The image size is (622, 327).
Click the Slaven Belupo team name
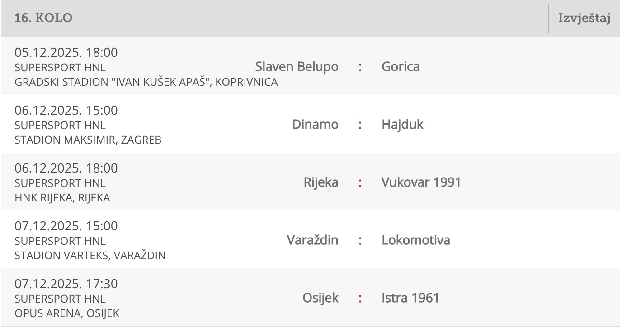pyautogui.click(x=297, y=67)
